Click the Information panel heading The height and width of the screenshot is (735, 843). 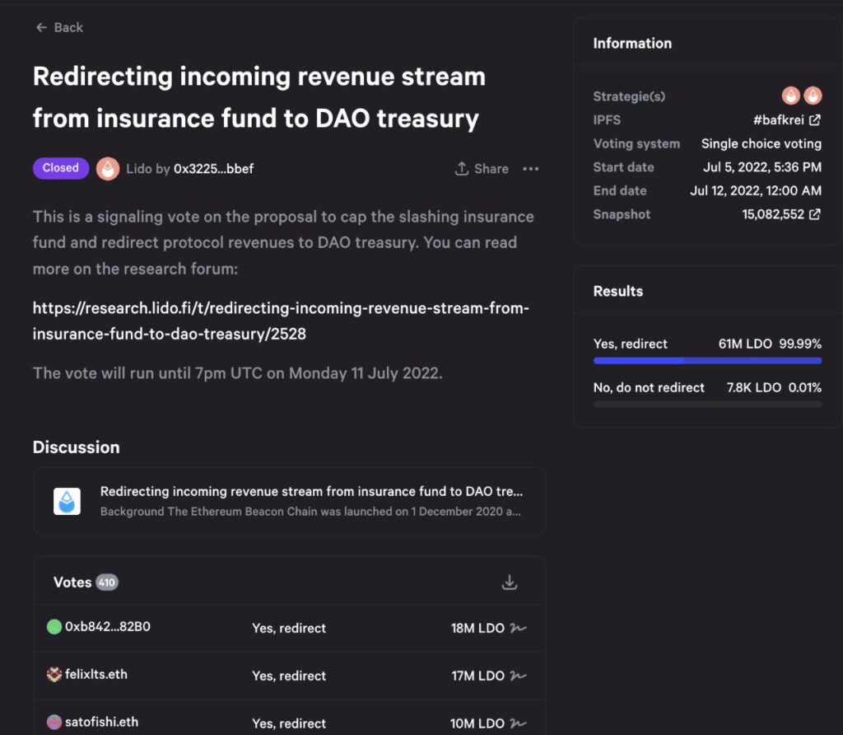coord(632,44)
